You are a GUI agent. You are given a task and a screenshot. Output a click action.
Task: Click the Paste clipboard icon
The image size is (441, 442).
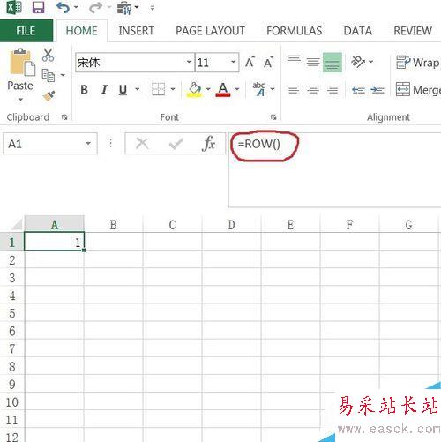[22, 63]
